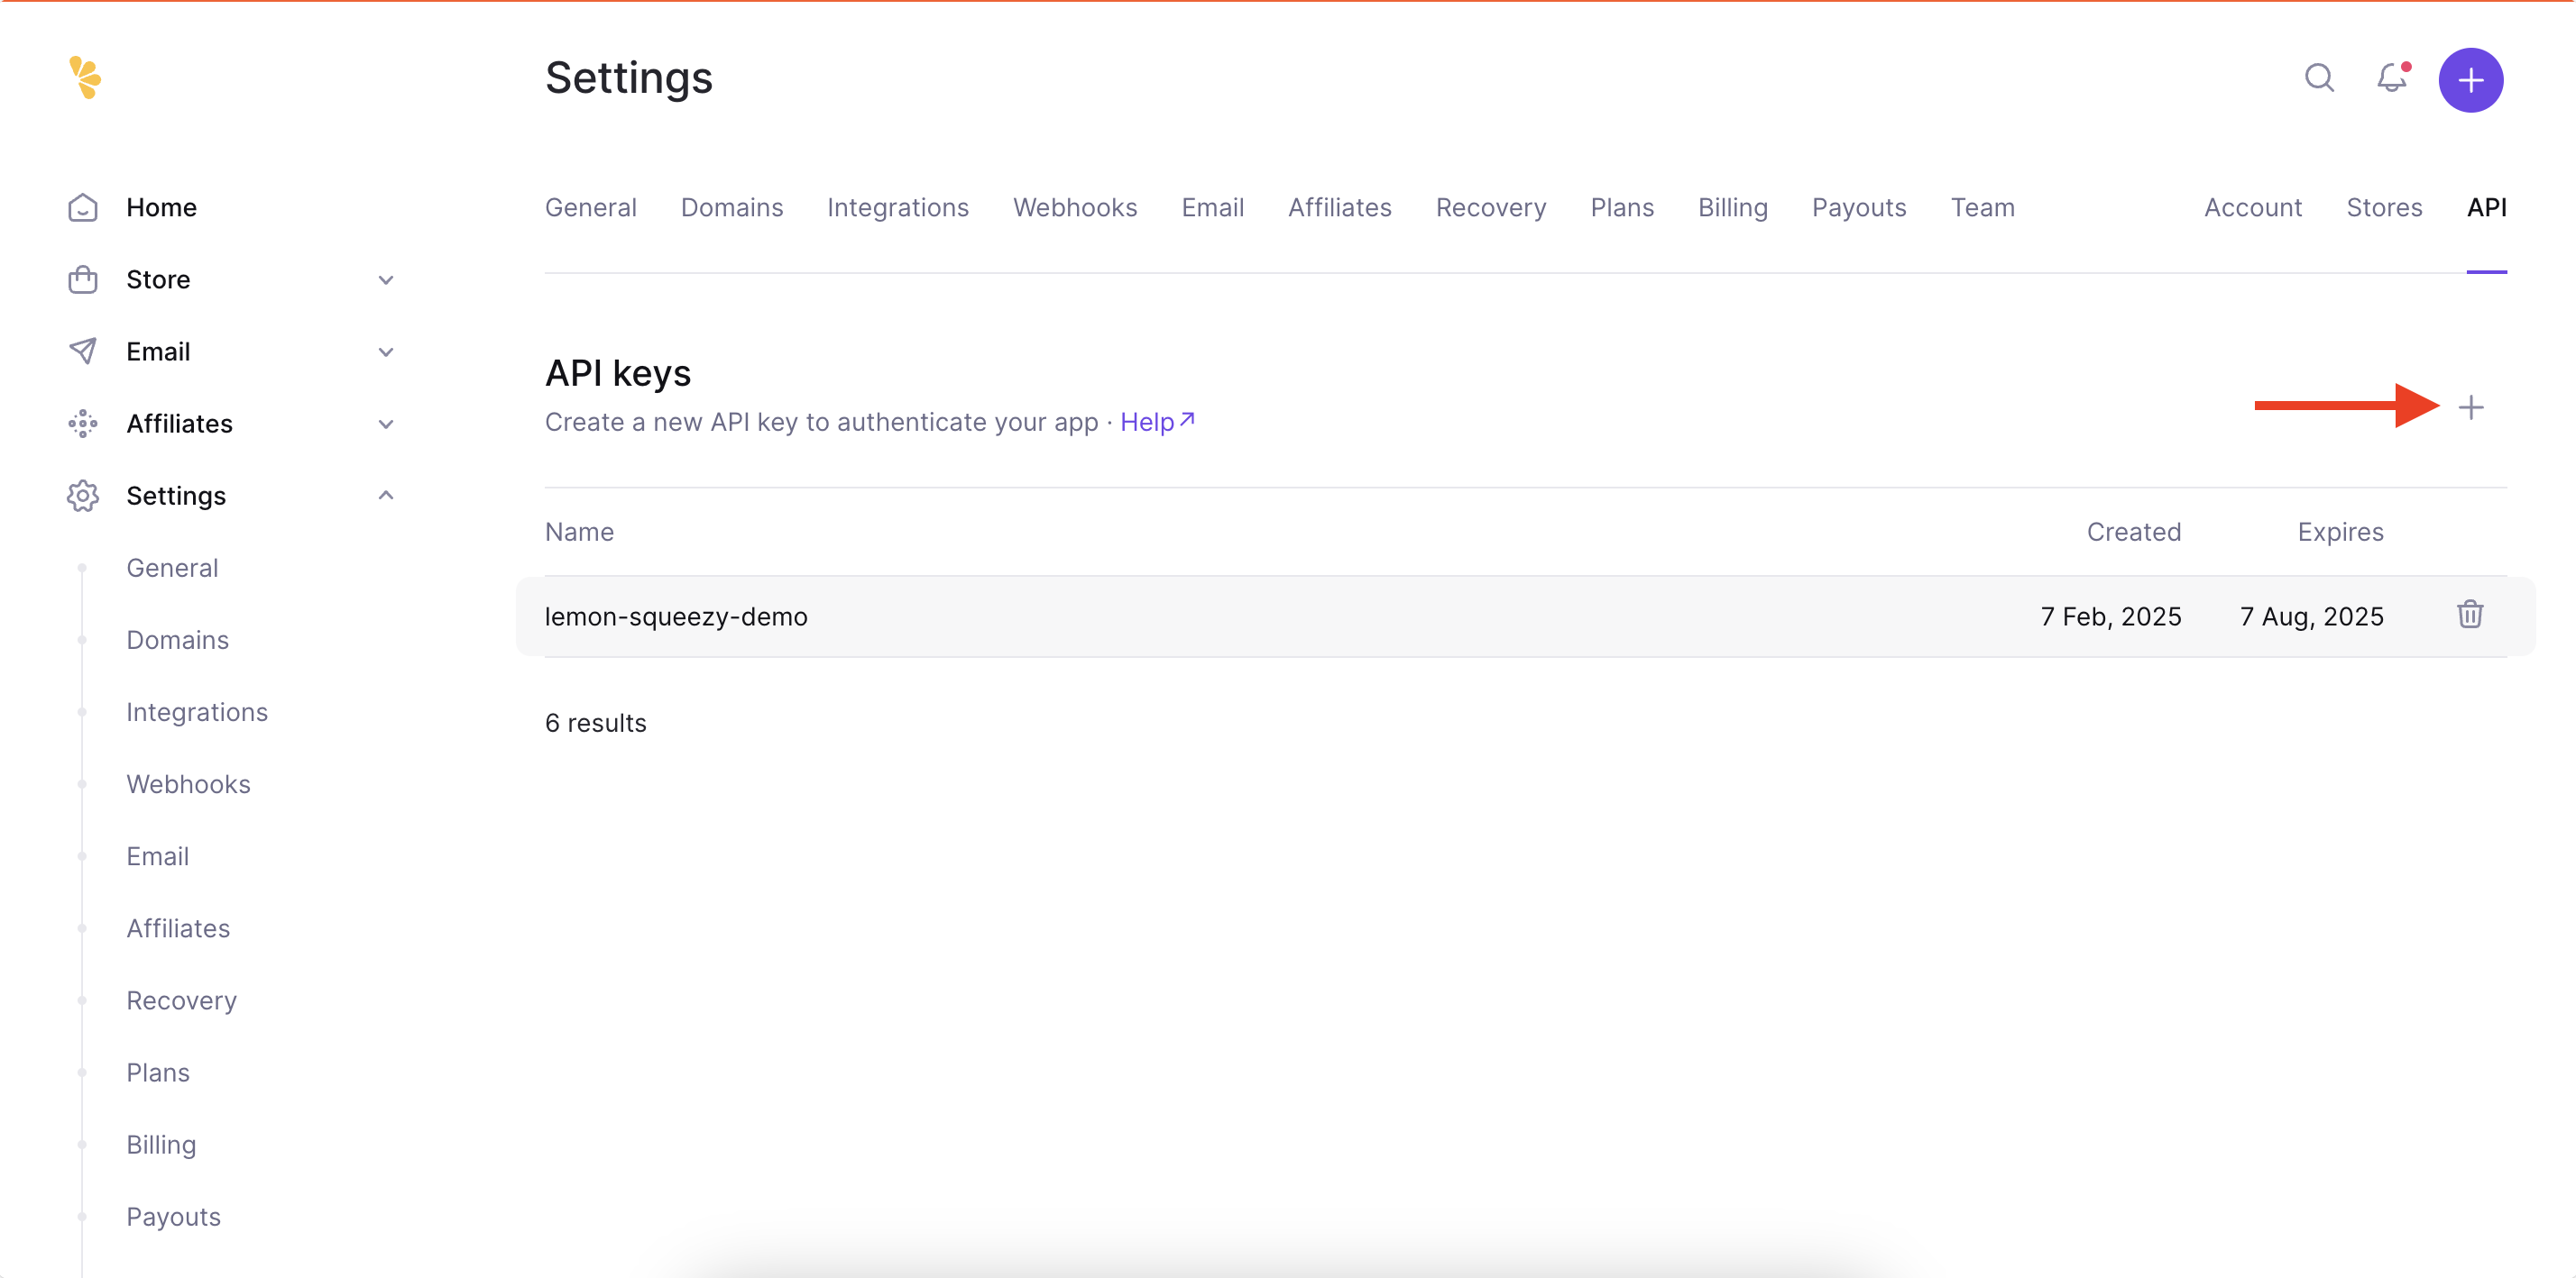Click the Lemon Squeezy logo icon
The width and height of the screenshot is (2576, 1278).
(x=84, y=78)
